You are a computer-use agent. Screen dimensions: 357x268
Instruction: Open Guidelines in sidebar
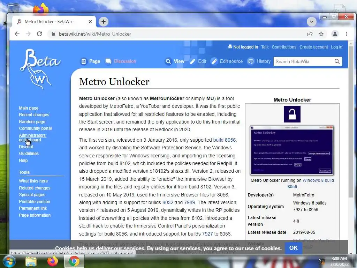click(29, 154)
